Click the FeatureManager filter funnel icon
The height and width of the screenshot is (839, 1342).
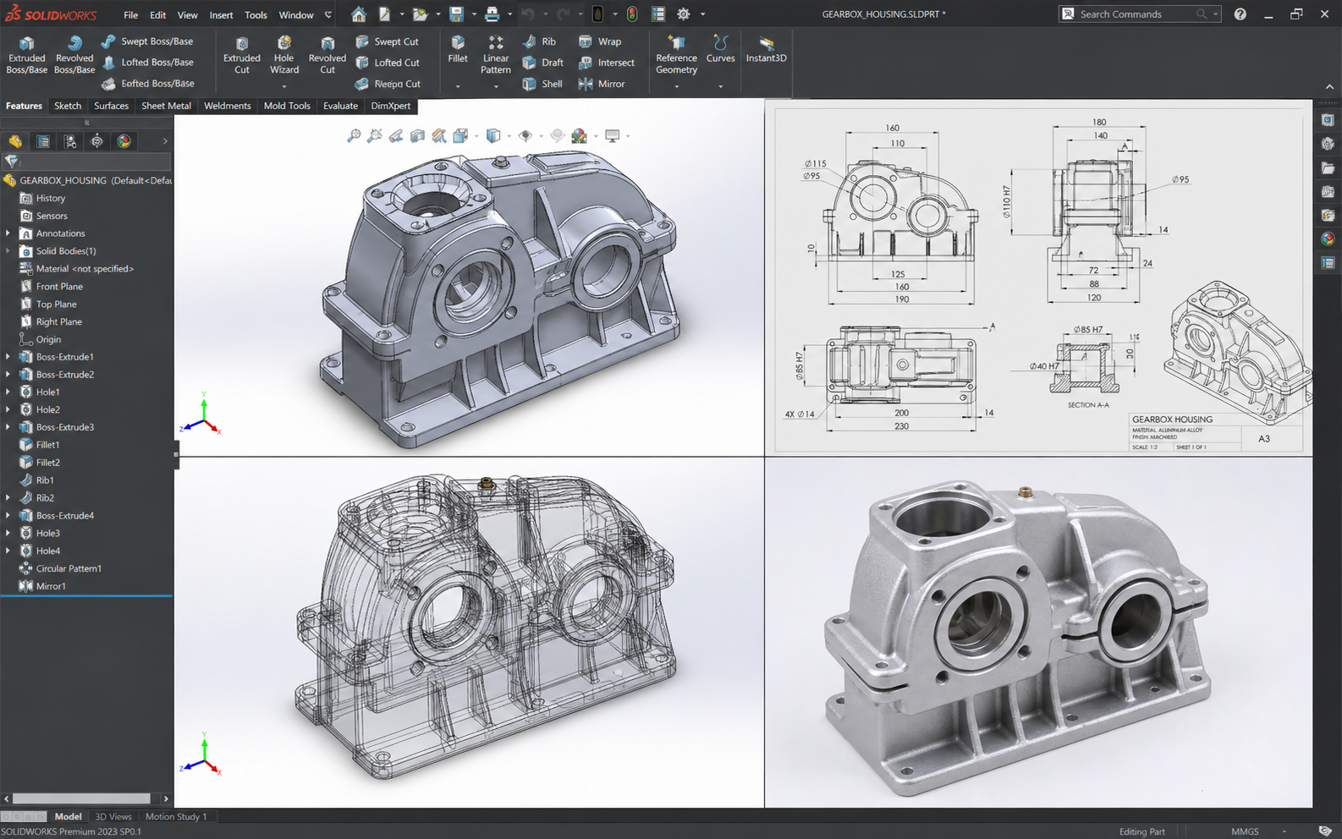click(x=12, y=161)
